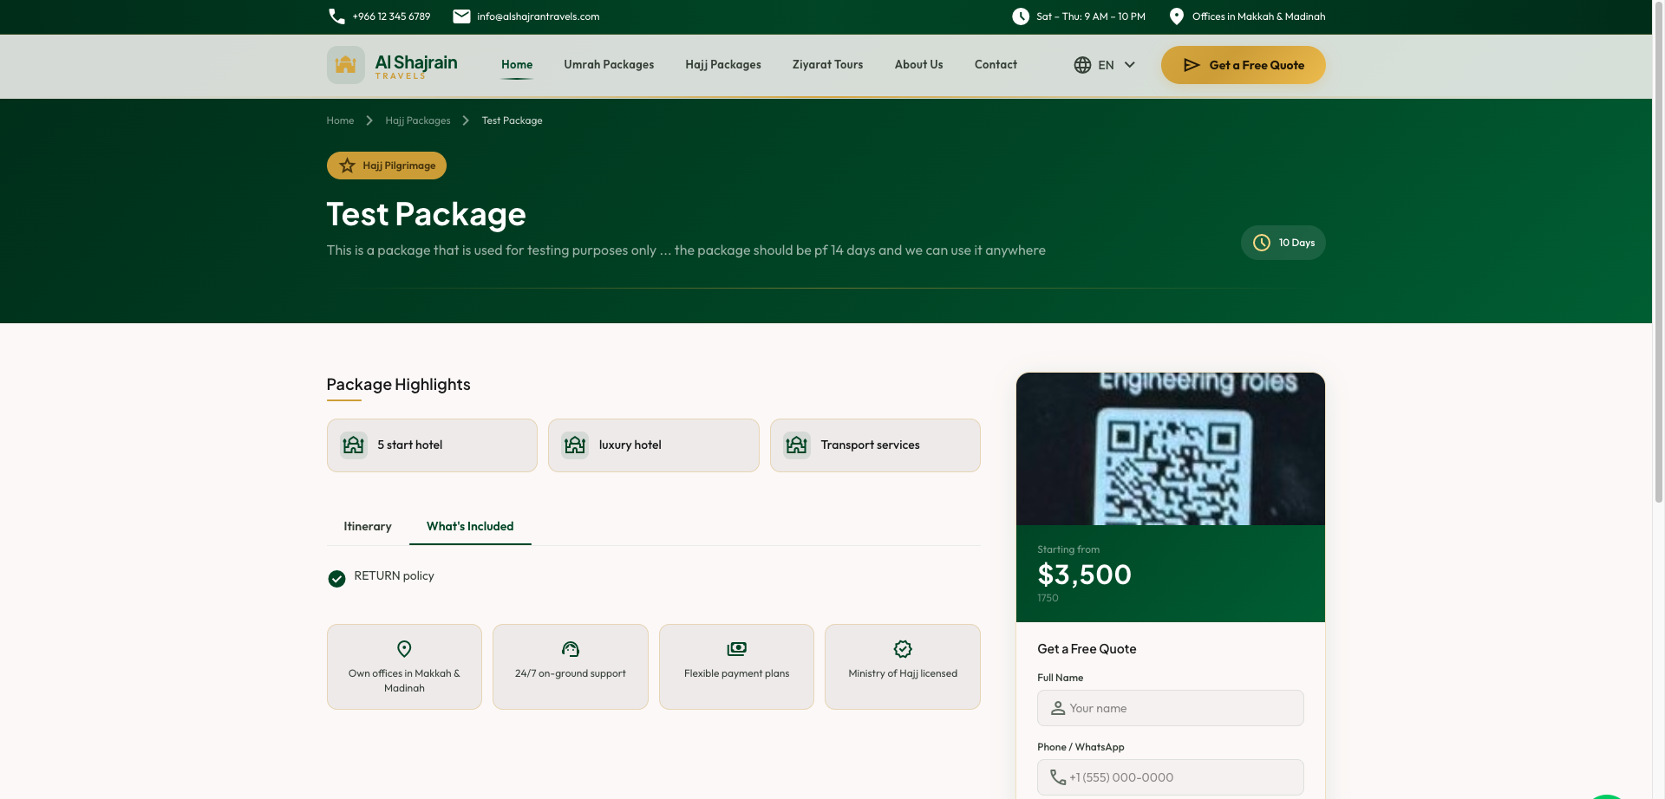The image size is (1665, 799).
Task: Click the Al Shajrain mosque logo icon
Action: pos(345,65)
